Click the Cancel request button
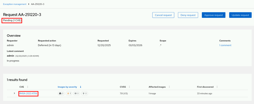254x104 pixels. 163,15
